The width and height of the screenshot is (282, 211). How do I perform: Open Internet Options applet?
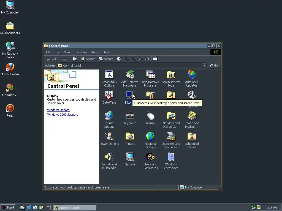(x=109, y=120)
